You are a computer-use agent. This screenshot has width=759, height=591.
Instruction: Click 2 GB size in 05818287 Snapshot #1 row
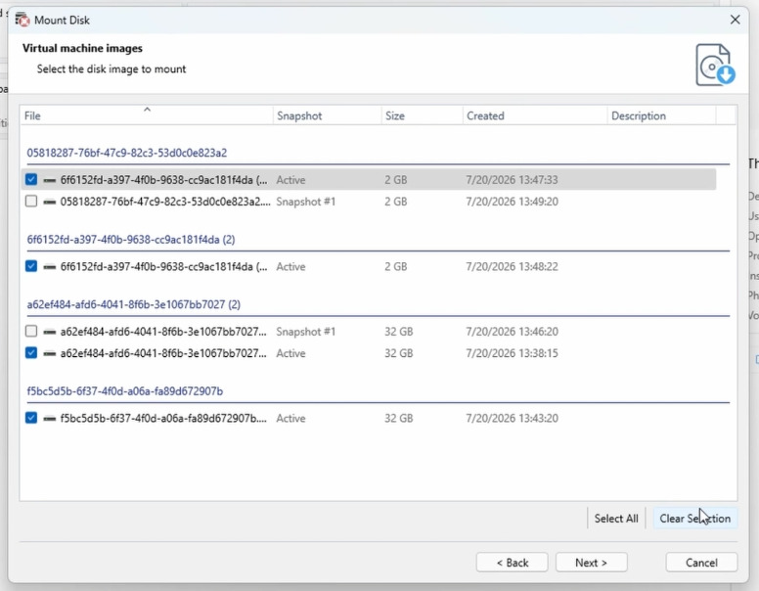point(396,202)
